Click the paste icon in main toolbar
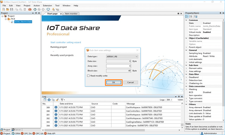 (21, 9)
